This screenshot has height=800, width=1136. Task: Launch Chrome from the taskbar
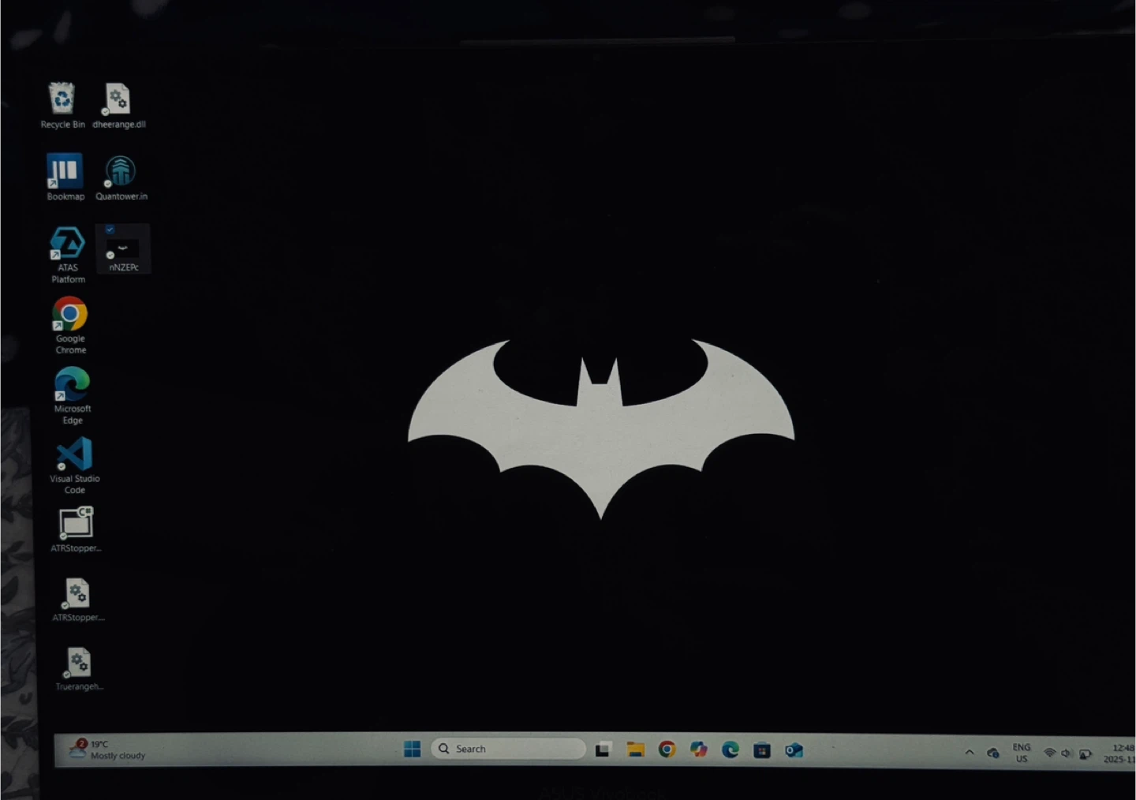(x=667, y=750)
